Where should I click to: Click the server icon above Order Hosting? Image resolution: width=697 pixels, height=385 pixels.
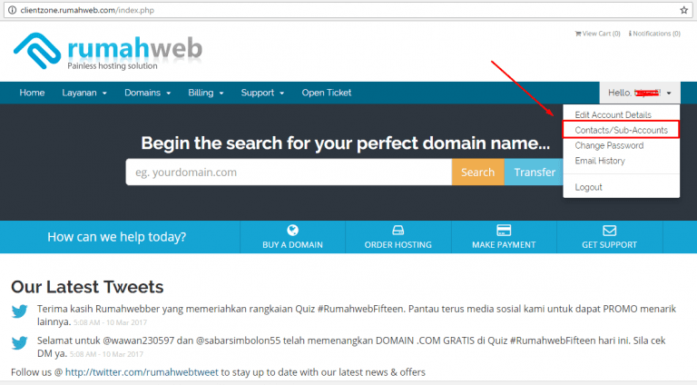[398, 231]
